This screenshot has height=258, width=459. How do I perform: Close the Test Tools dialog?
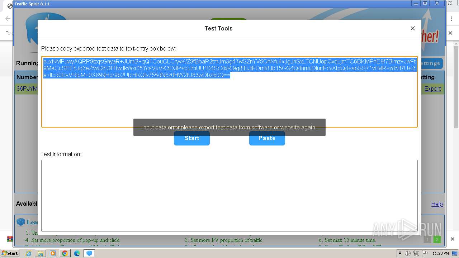413,28
